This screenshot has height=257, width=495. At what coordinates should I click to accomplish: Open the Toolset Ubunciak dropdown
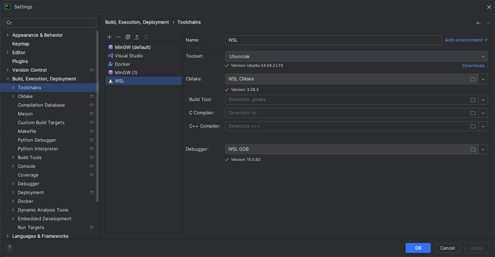[x=356, y=56]
